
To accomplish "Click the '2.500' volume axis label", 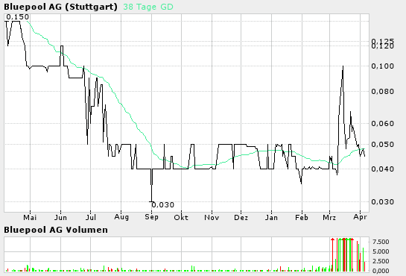I will coord(381,261).
